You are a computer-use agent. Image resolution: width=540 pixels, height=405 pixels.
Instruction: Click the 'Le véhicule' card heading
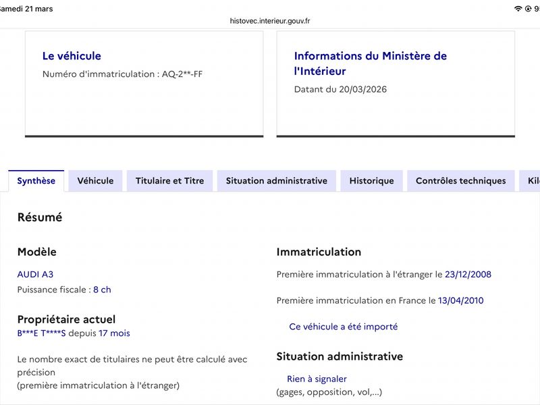[x=72, y=56]
